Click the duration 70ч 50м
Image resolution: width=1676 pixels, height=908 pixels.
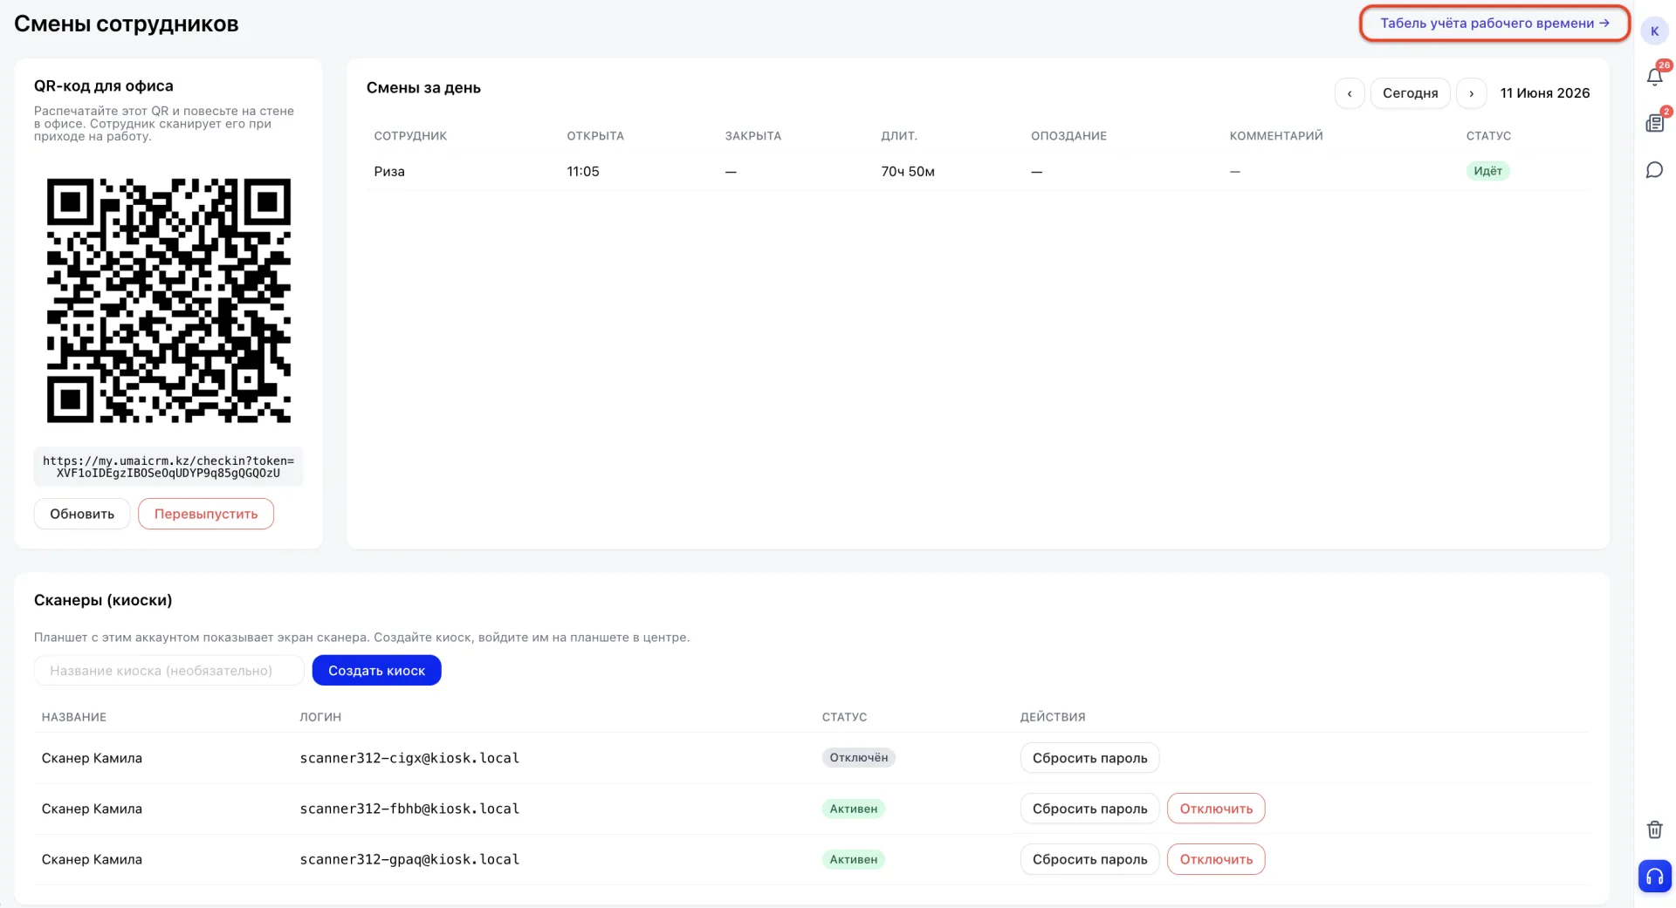908,172
